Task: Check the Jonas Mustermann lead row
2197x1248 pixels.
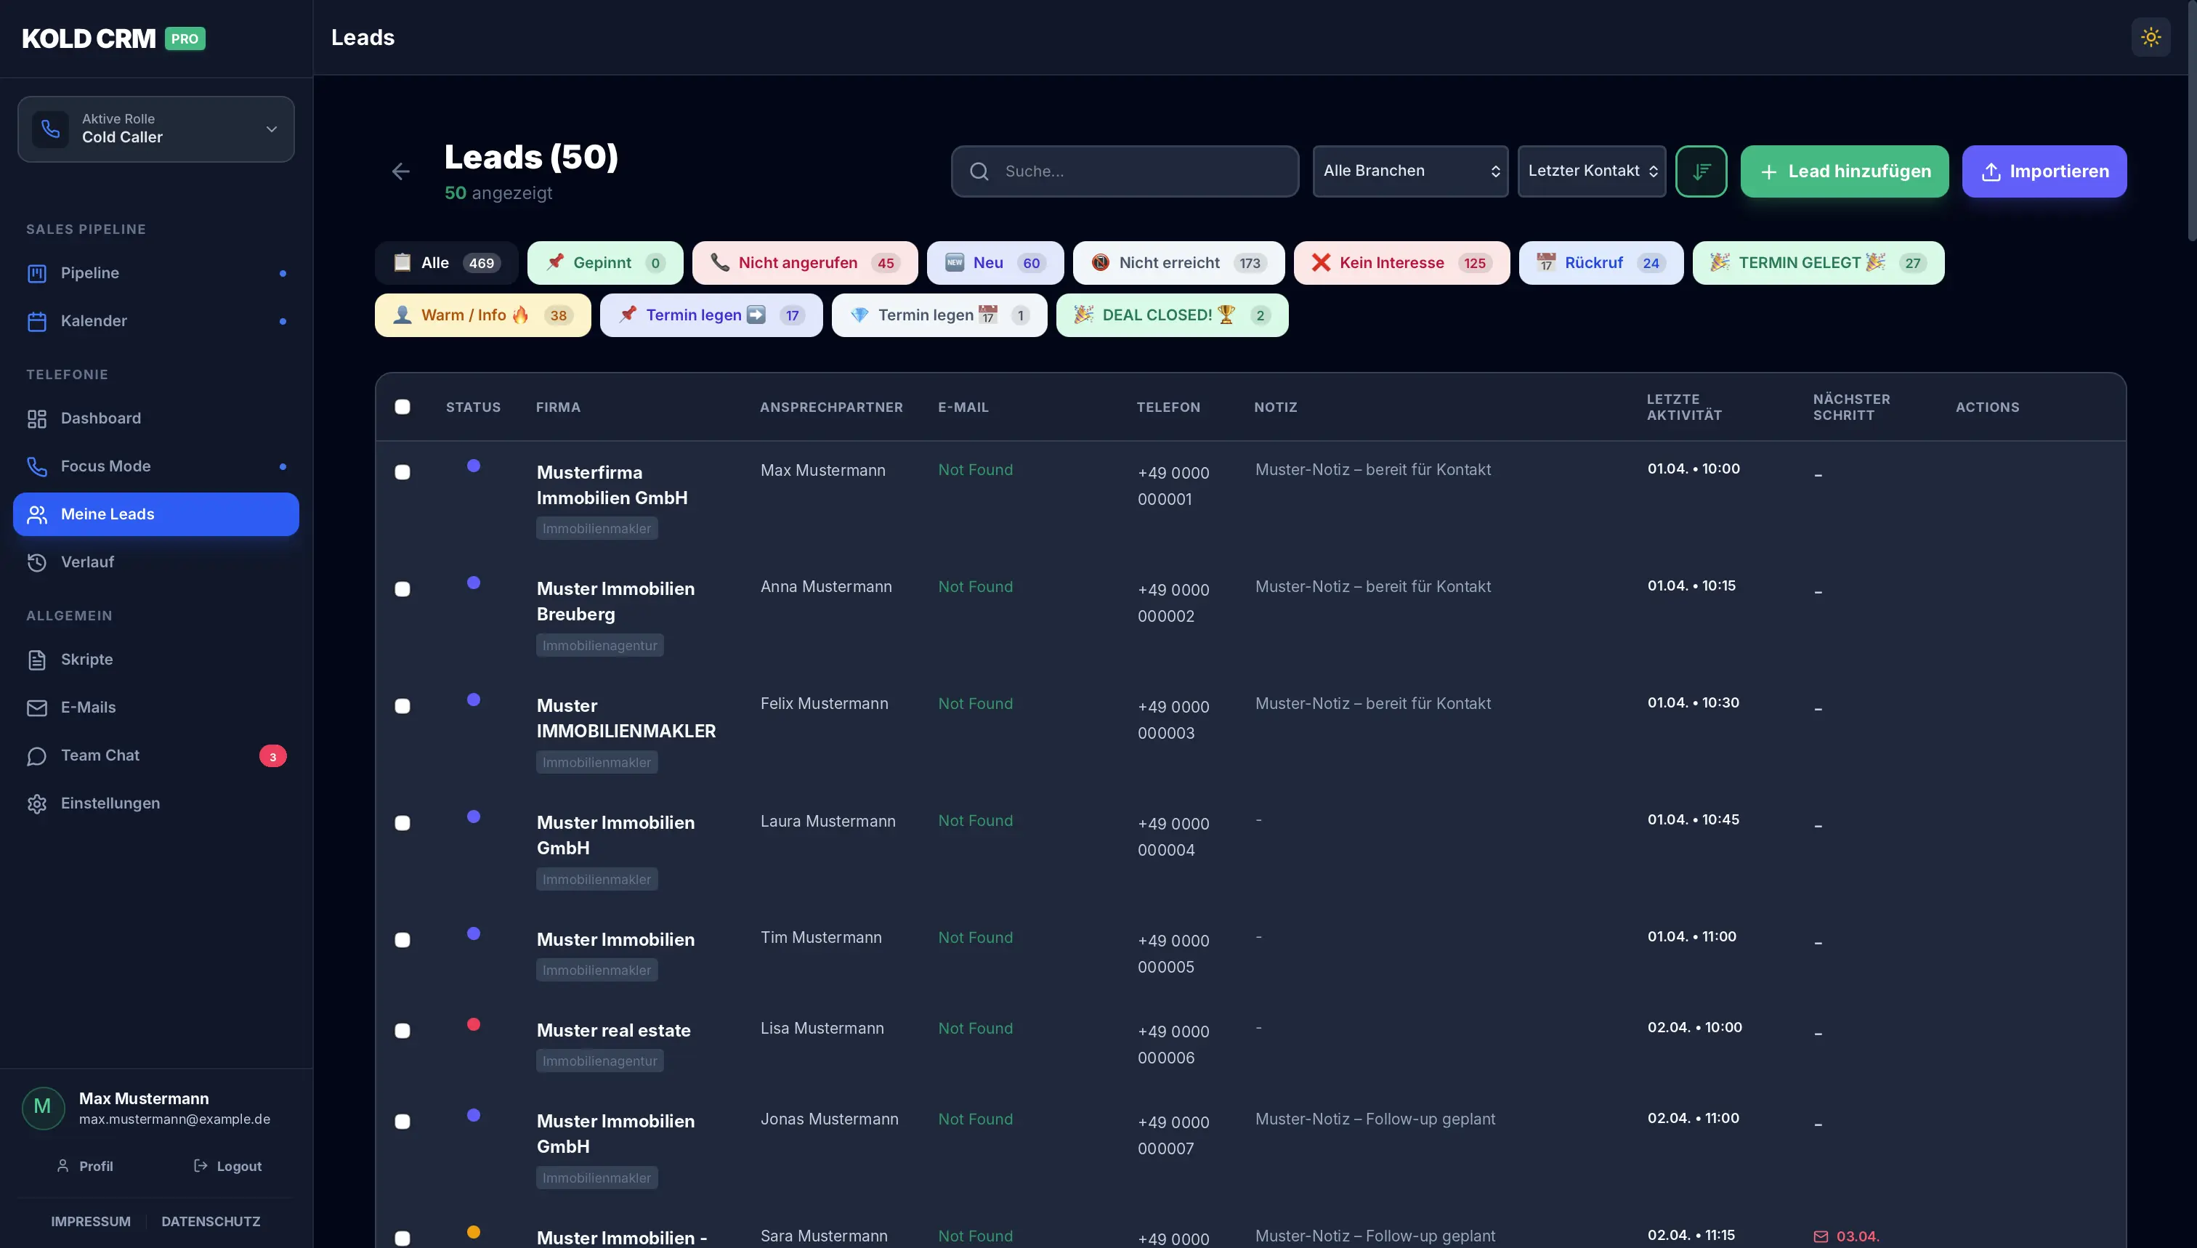Action: click(402, 1122)
